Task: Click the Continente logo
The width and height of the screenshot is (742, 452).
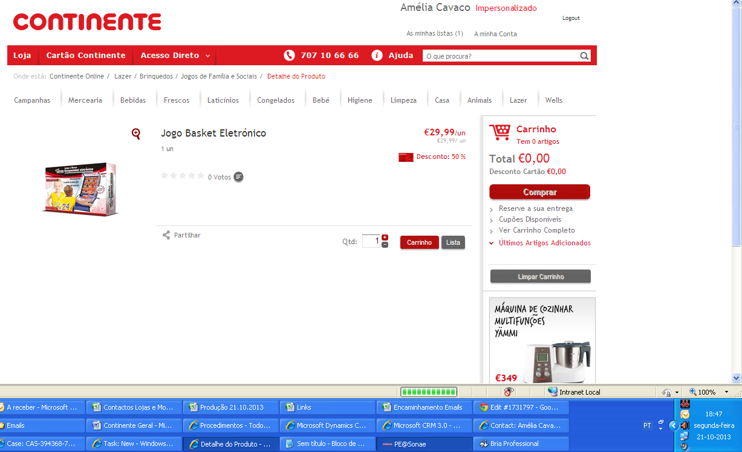Action: pos(87,22)
